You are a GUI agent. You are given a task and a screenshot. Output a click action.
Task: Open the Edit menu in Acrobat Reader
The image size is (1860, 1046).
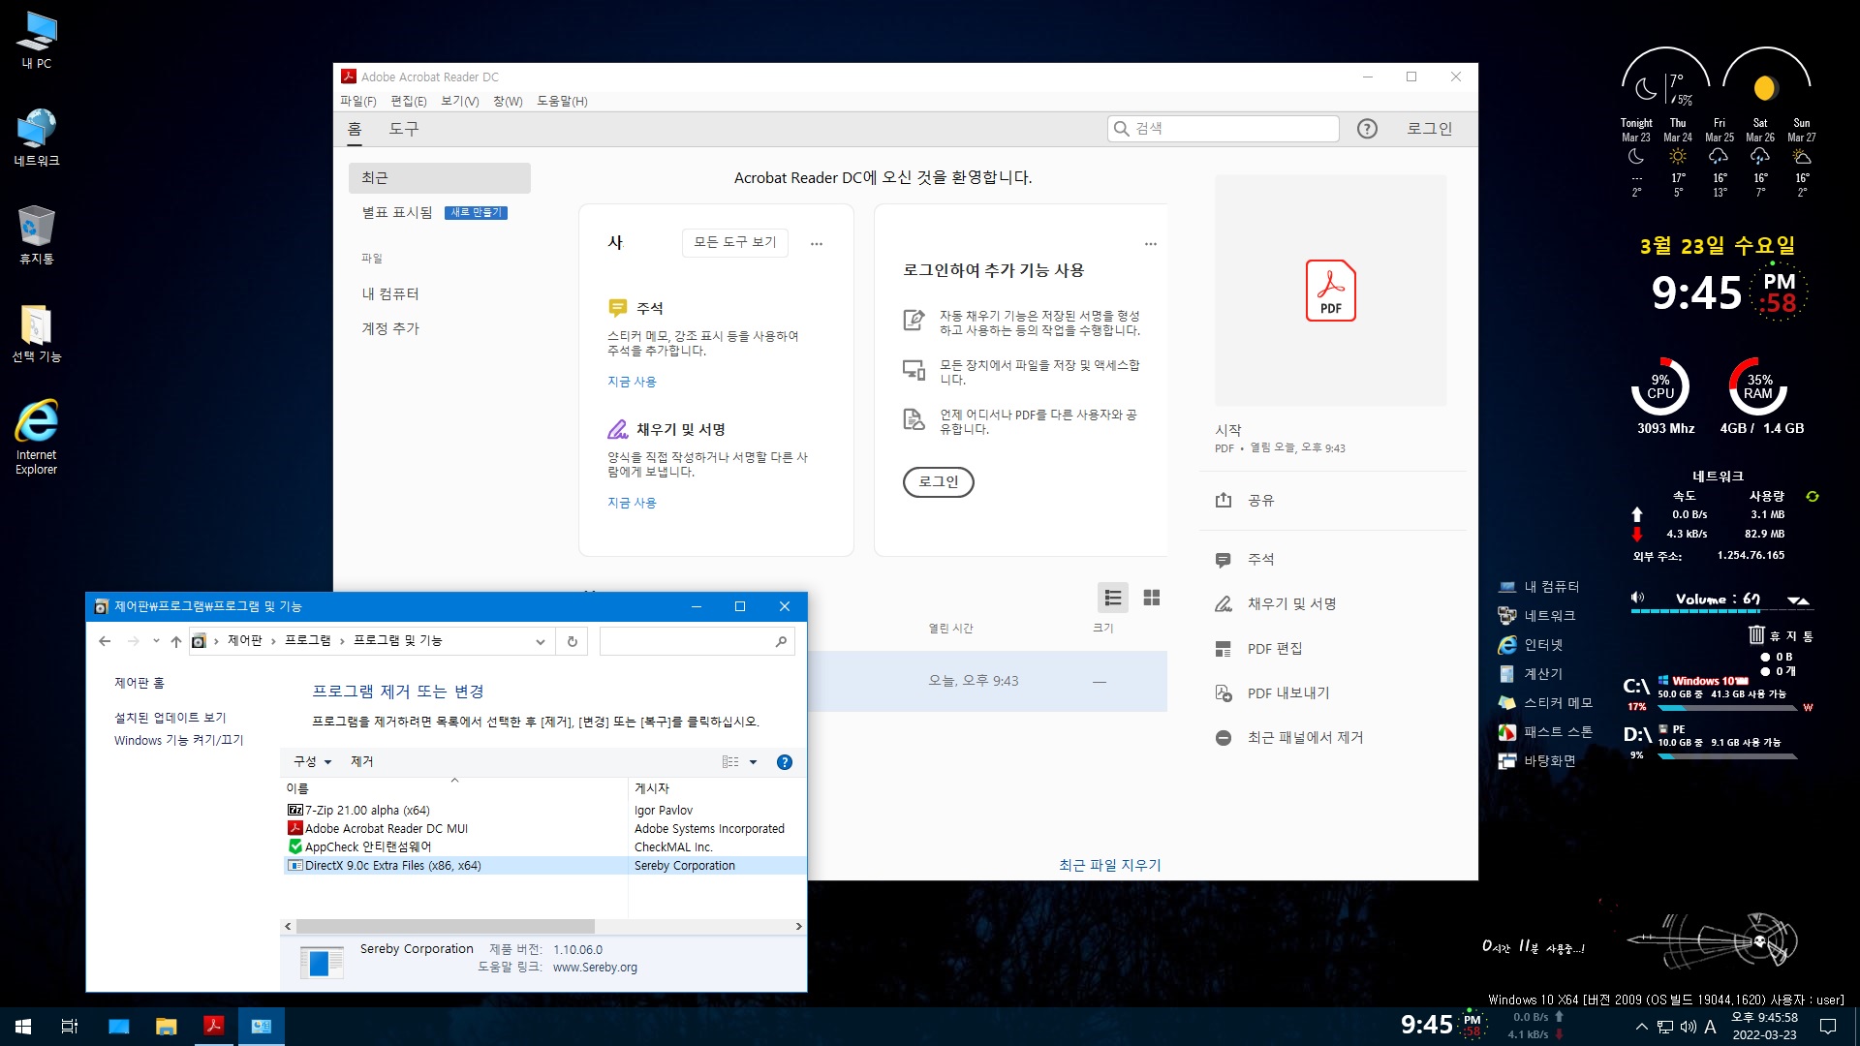coord(408,102)
